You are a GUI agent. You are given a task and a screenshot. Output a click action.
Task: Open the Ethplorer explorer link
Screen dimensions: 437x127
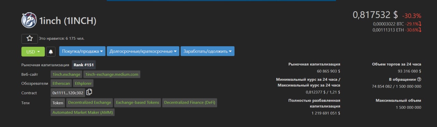pyautogui.click(x=83, y=83)
